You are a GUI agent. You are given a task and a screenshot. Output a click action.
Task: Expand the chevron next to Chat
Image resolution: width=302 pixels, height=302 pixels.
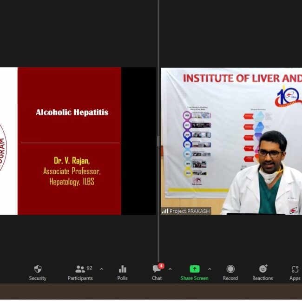click(170, 269)
